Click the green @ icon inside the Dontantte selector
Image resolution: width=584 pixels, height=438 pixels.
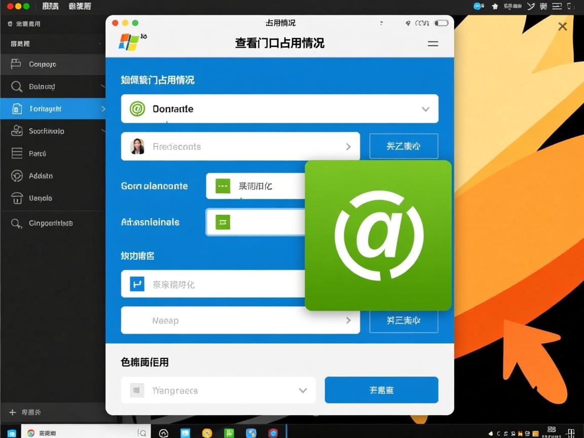136,108
